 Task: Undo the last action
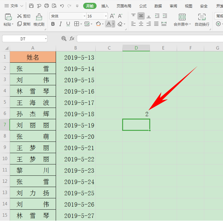click(x=62, y=6)
